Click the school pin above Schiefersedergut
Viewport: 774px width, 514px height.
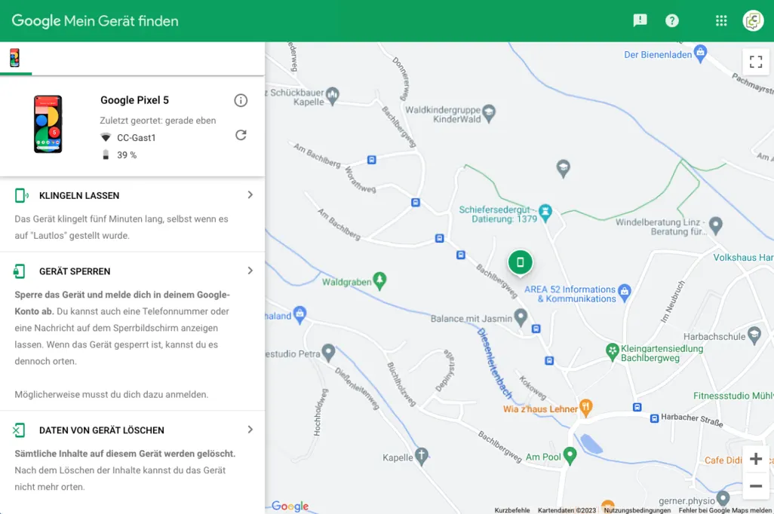(563, 168)
